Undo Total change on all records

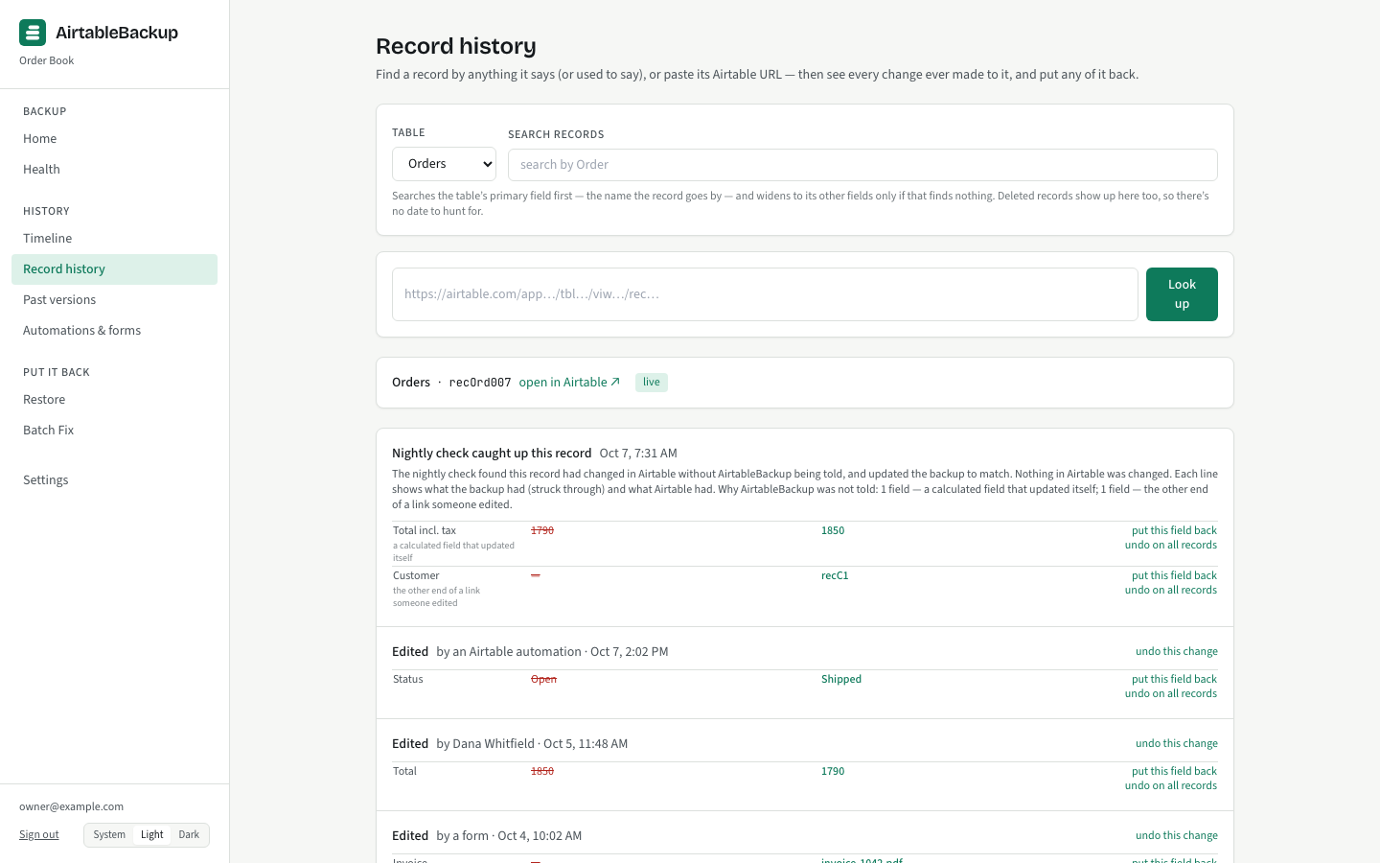[1171, 785]
